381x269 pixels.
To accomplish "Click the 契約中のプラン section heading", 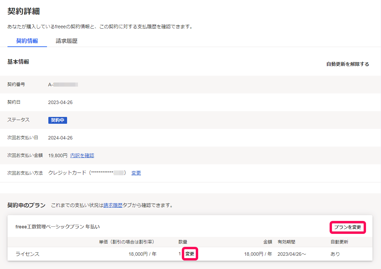I will point(27,205).
